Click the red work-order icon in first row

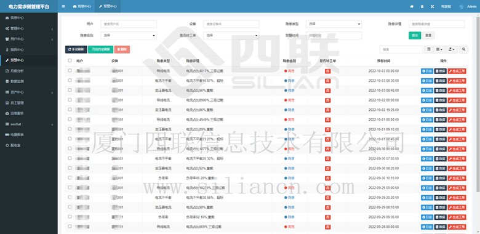pos(327,71)
